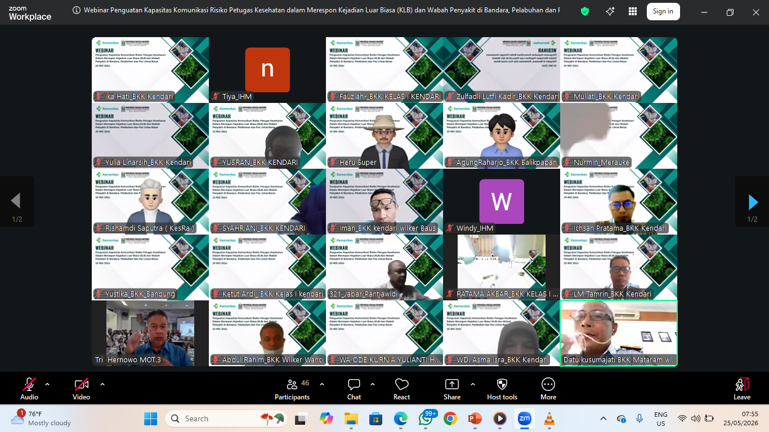Expand the audio options caret

(47, 384)
